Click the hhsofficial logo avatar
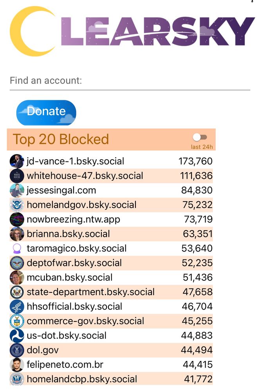Viewport: 260px width, 392px height. click(17, 307)
